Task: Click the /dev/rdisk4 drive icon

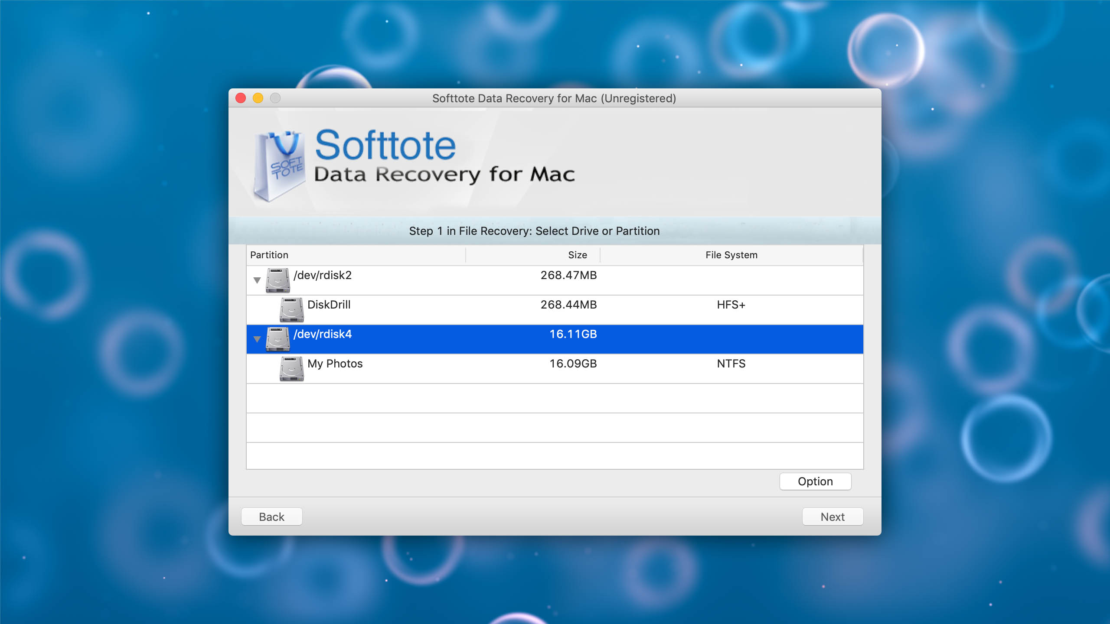Action: (278, 339)
